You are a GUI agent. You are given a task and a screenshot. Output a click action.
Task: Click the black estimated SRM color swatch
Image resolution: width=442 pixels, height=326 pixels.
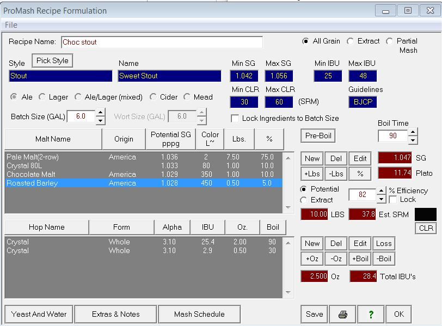tap(425, 214)
